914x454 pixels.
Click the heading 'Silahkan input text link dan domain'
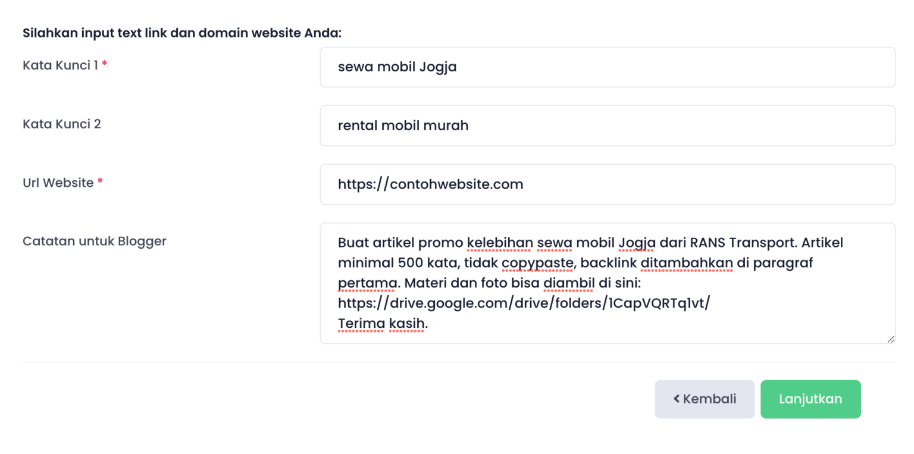(x=181, y=33)
